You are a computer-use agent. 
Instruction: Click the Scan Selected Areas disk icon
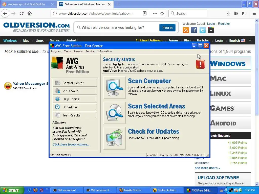[x=115, y=113]
